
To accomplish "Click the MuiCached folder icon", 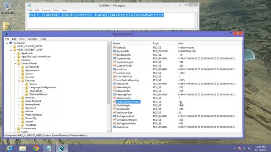I will [x=27, y=91].
